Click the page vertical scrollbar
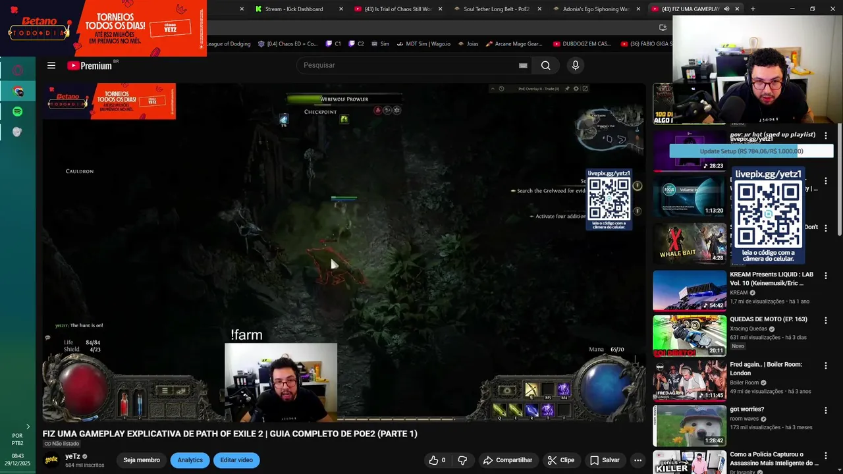The height and width of the screenshot is (474, 843). click(x=840, y=178)
